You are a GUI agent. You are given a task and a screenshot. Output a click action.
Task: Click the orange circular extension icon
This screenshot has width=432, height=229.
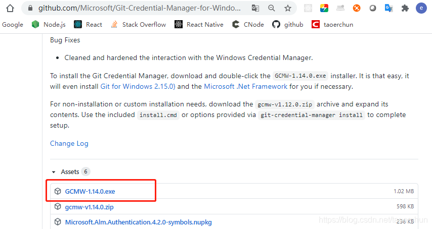(357, 8)
